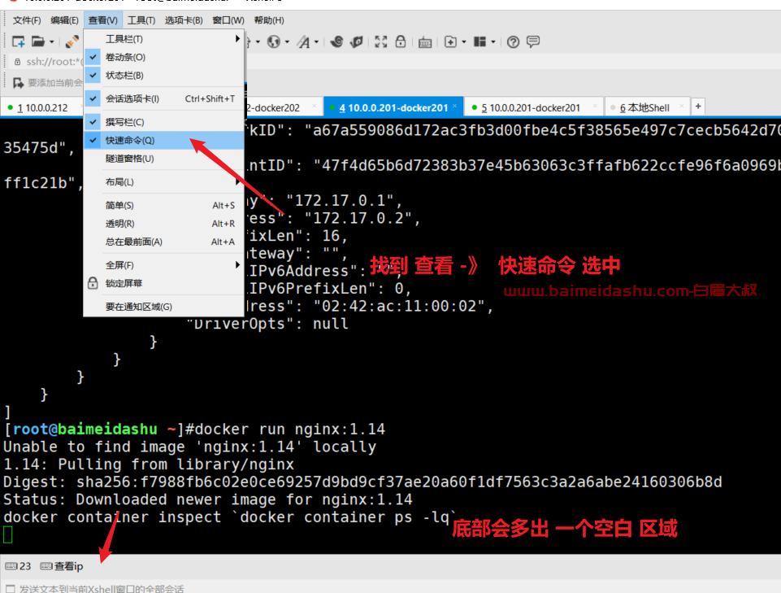781x593 pixels.
Task: Open the 帮助(H) menu
Action: pyautogui.click(x=269, y=20)
